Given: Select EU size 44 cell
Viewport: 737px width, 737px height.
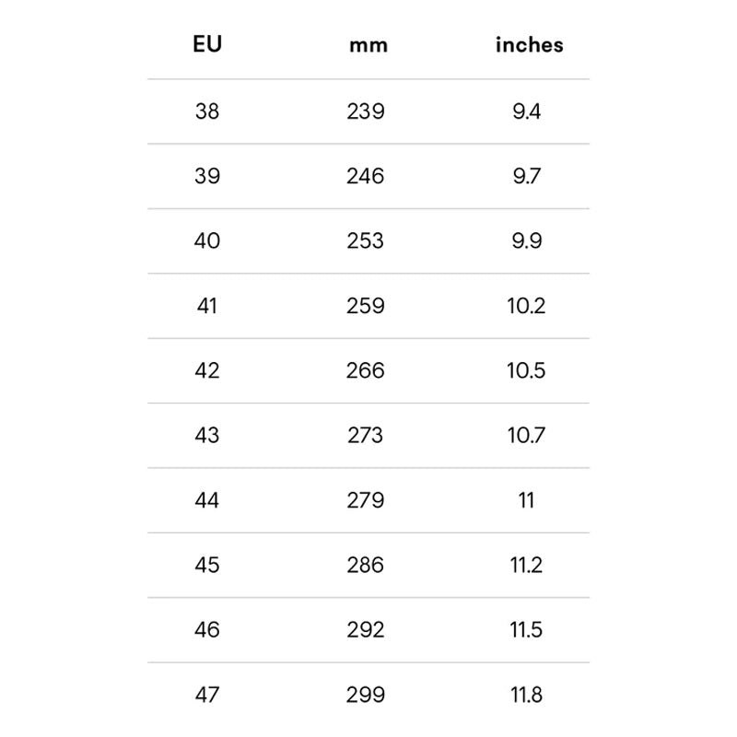Looking at the screenshot, I should (207, 500).
